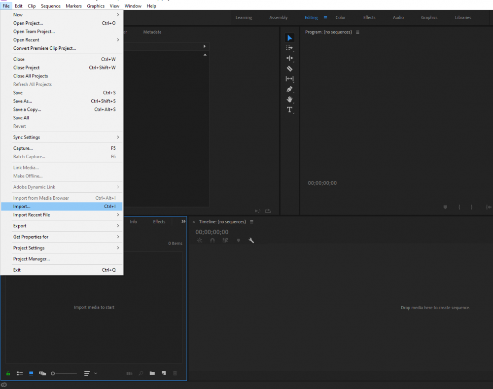Image resolution: width=493 pixels, height=389 pixels.
Task: Toggle Linked Selection in timeline
Action: point(225,241)
